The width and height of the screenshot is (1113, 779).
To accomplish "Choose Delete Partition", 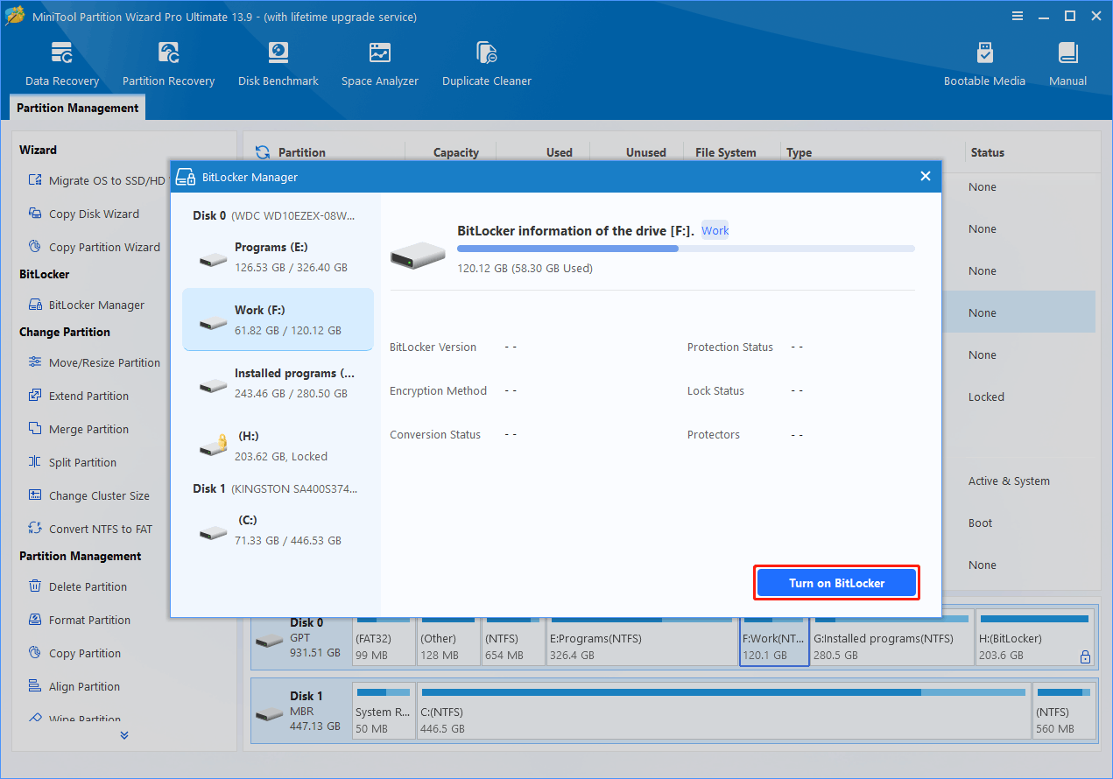I will click(77, 586).
